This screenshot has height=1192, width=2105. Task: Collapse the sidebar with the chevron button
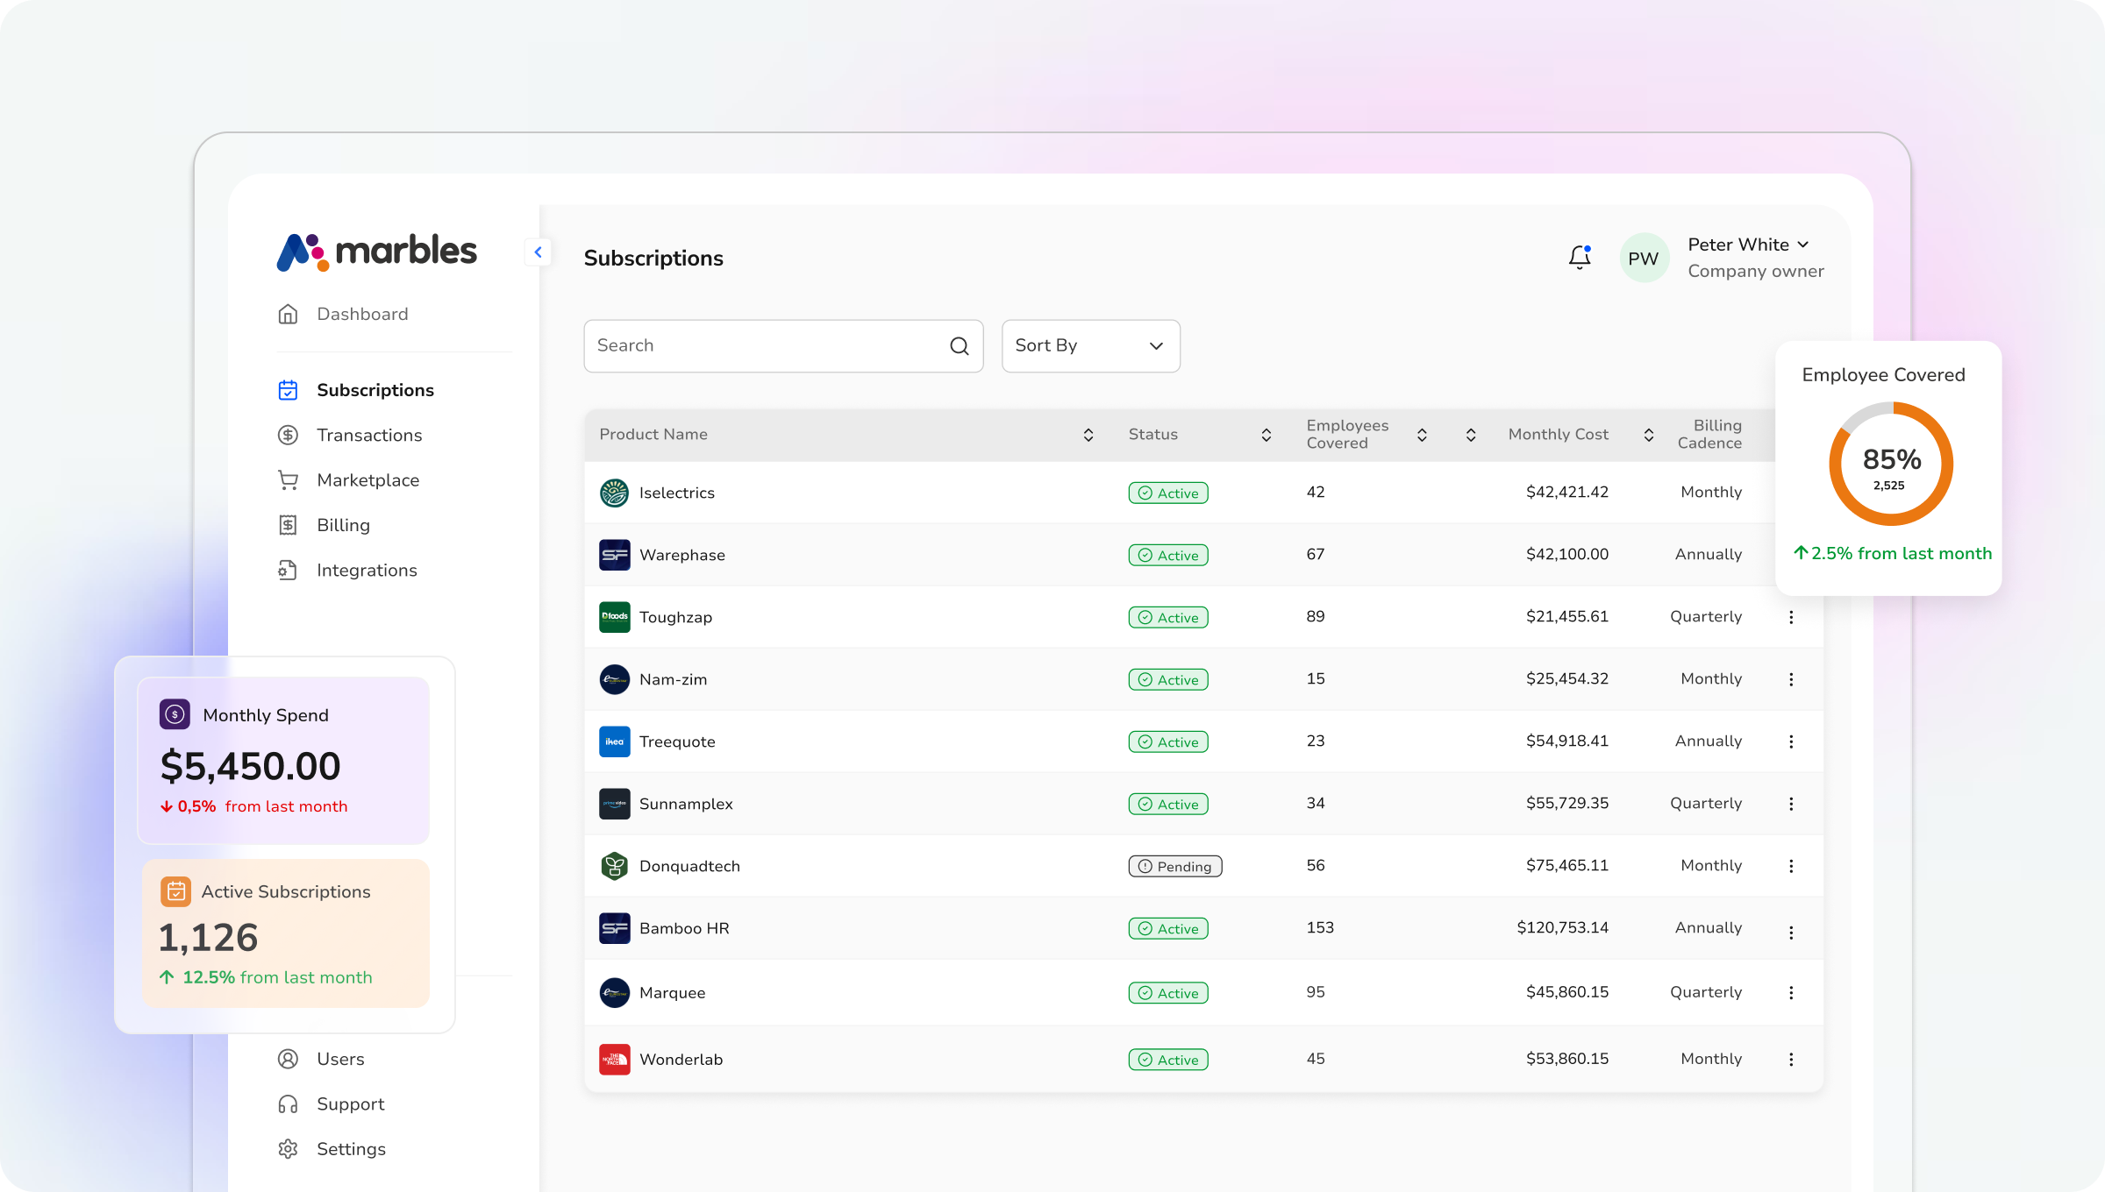538,252
